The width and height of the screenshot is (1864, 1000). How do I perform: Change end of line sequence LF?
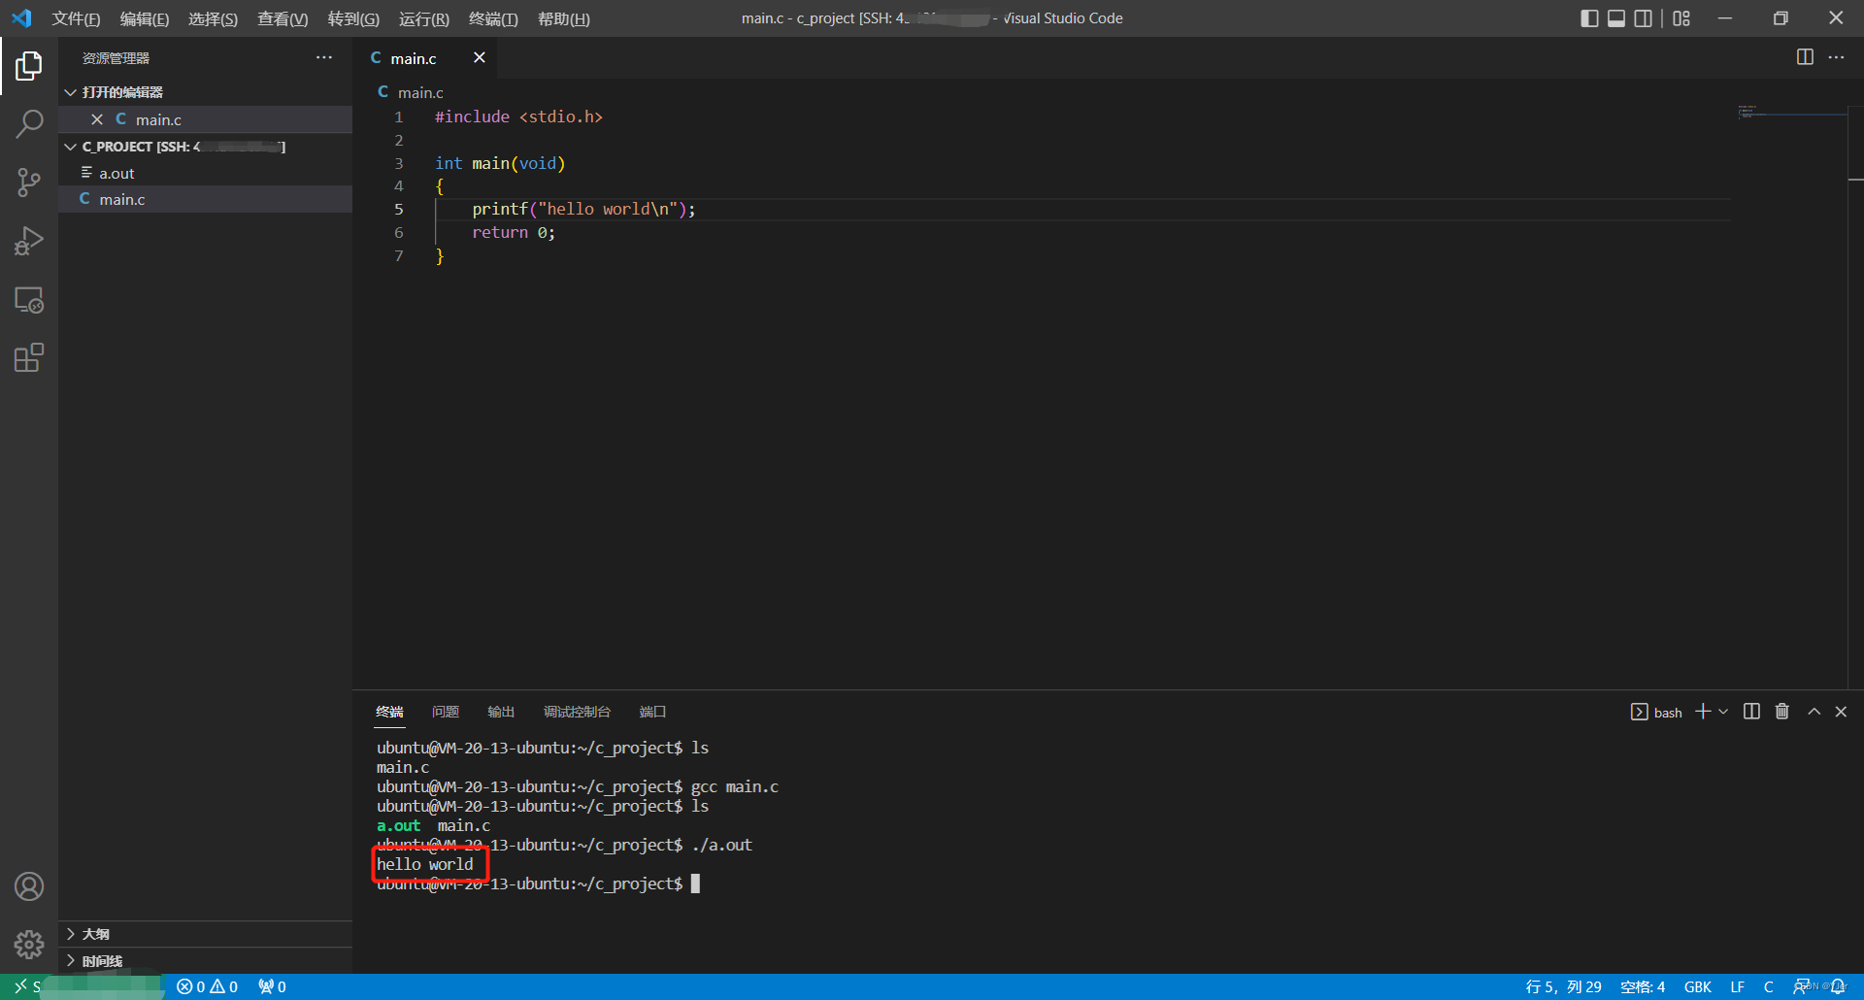tap(1738, 986)
